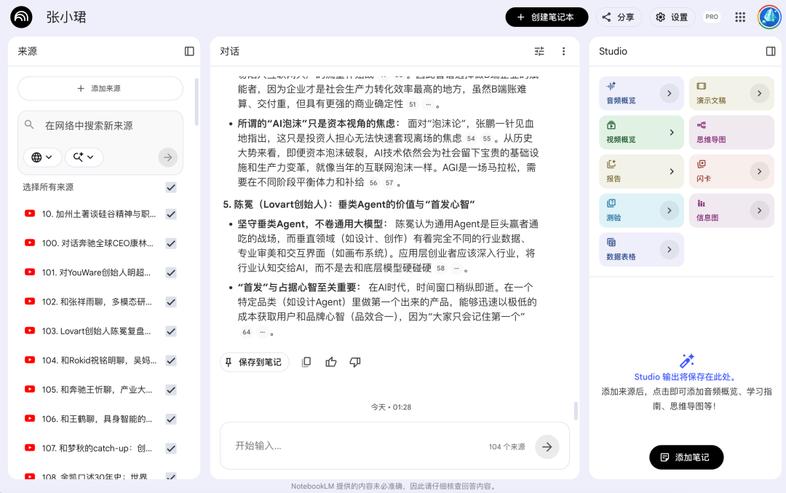Expand 闪卡 options arrow
The width and height of the screenshot is (786, 493).
759,172
